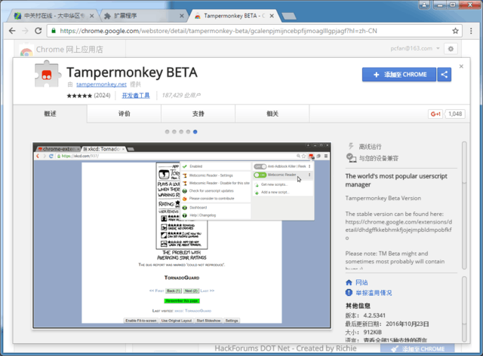
Task: Click the Chrome web store logo
Action: coord(26,50)
